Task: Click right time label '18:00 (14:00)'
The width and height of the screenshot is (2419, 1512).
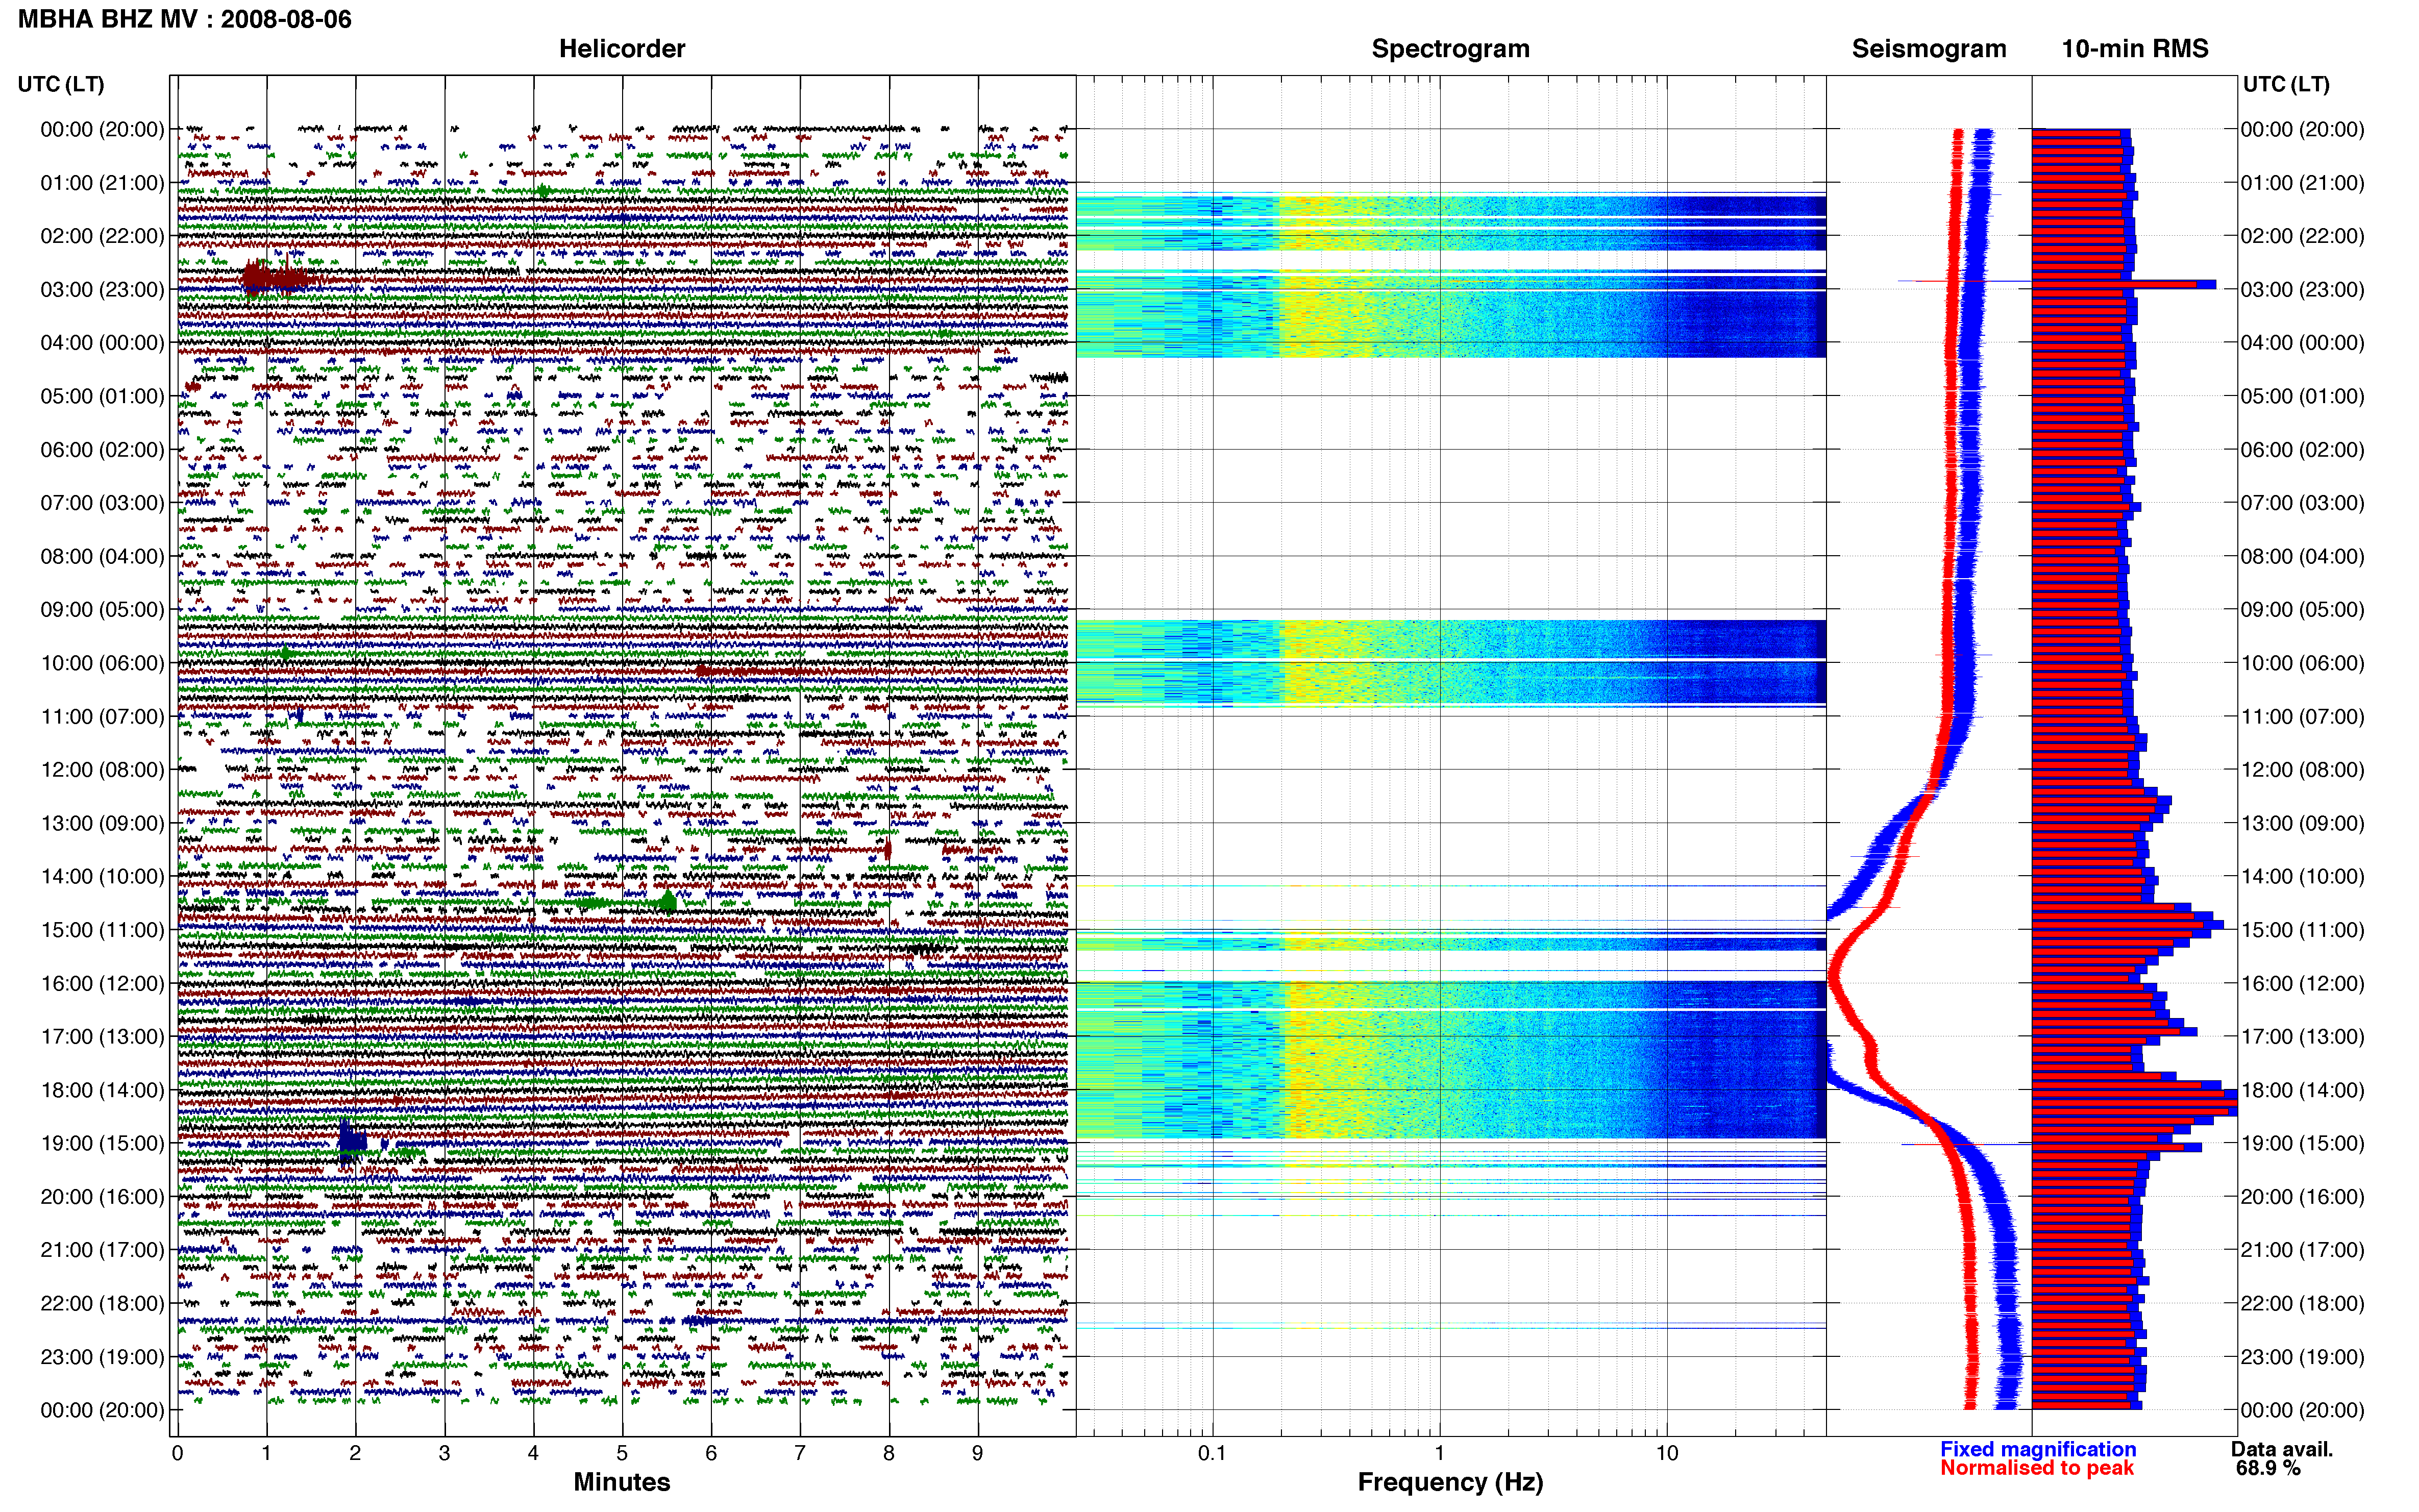Action: (2302, 1090)
